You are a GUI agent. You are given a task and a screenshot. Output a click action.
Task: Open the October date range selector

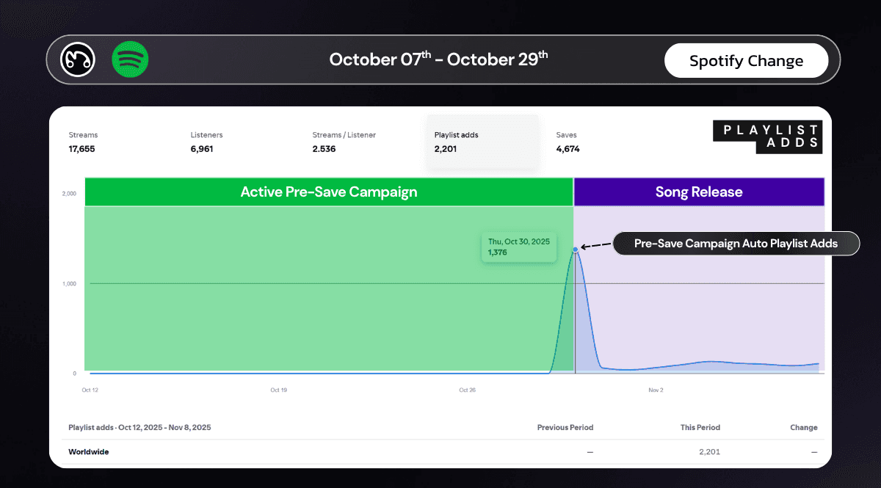[x=438, y=59]
